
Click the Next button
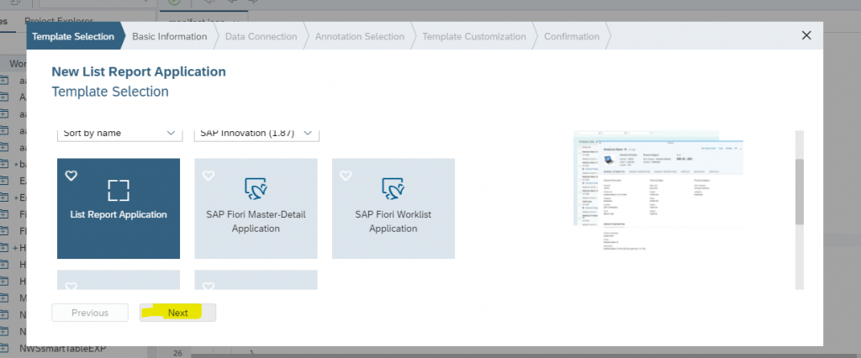(x=178, y=313)
